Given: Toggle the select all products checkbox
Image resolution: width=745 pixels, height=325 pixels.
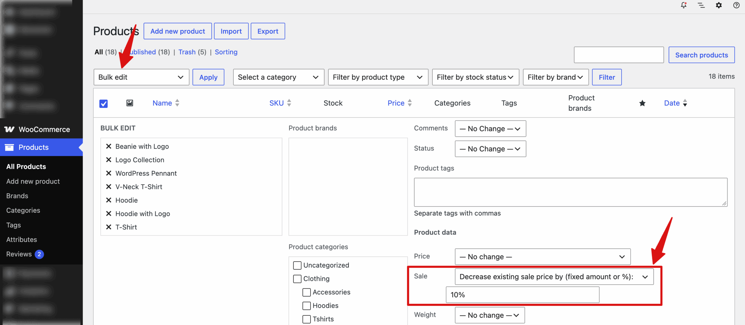Looking at the screenshot, I should (103, 103).
